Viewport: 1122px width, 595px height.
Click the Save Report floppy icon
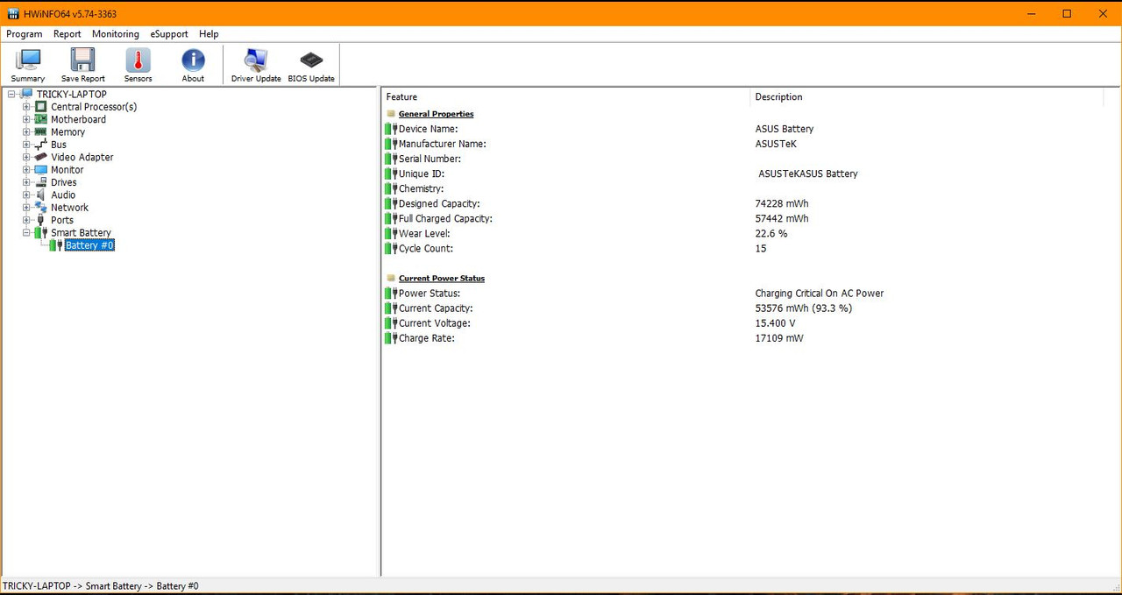(83, 66)
